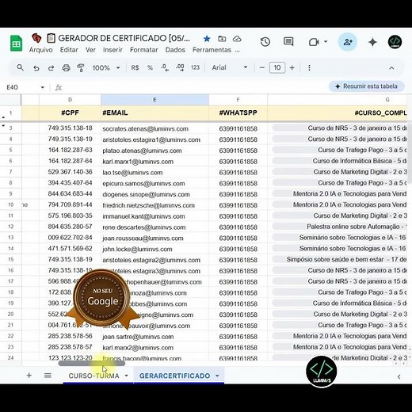Image resolution: width=412 pixels, height=412 pixels.
Task: Open more number formats 123
Action: point(195,67)
